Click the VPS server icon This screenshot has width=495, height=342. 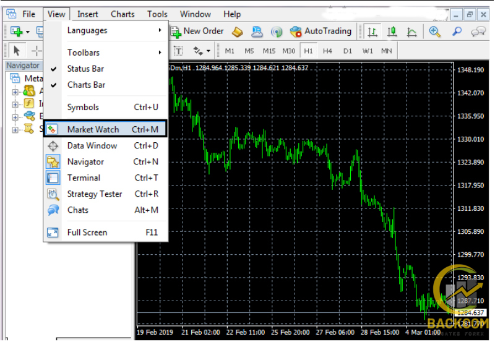[257, 32]
